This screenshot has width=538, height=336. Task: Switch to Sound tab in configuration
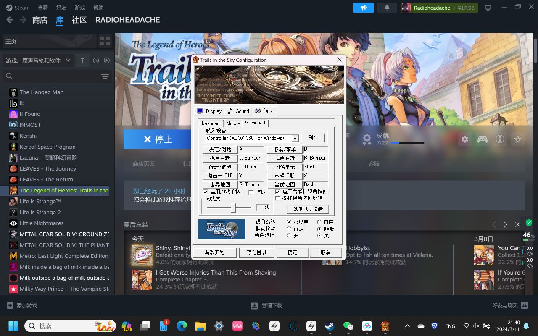238,111
